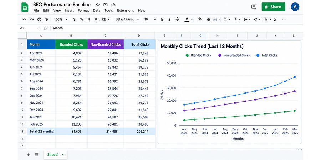Select row 13 header

22,132
